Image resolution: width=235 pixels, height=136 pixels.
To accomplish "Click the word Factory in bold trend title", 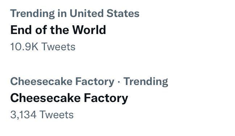I will 106,98.
